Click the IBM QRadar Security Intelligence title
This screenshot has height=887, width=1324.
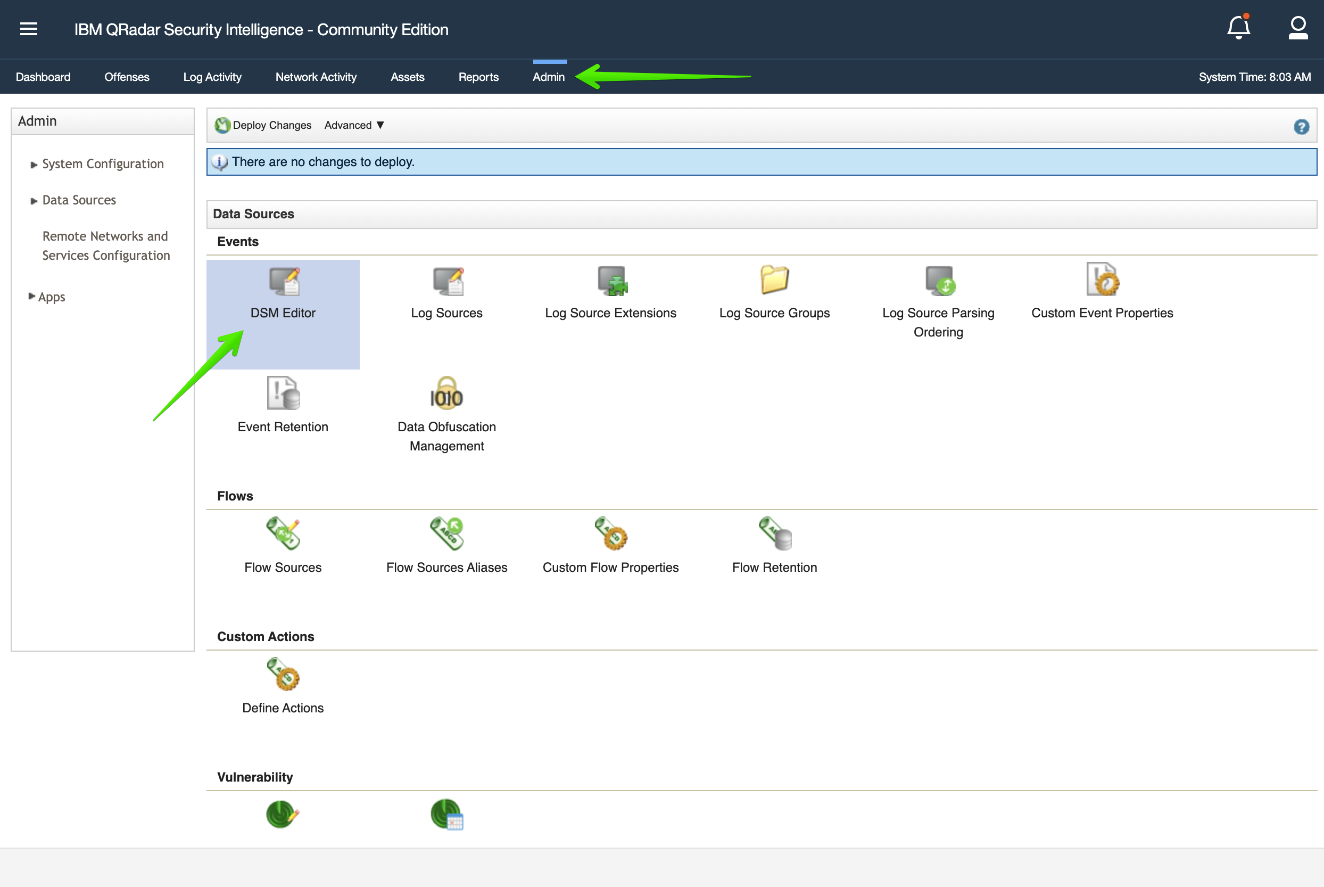pos(261,29)
